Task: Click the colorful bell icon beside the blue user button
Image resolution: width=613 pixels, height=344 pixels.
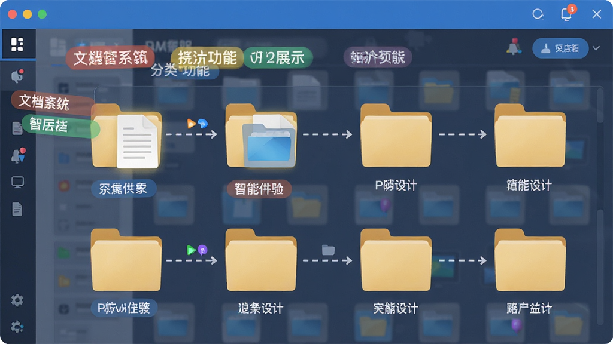Action: (x=514, y=48)
